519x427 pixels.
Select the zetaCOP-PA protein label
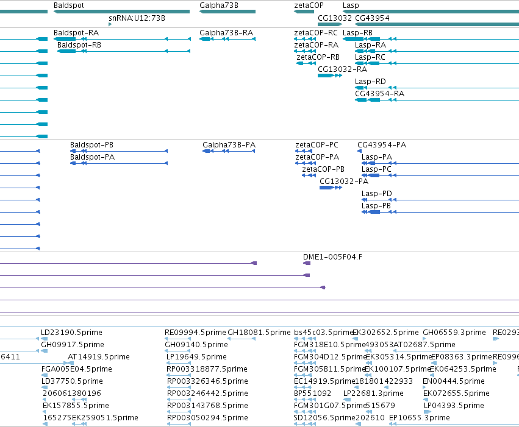click(x=317, y=157)
